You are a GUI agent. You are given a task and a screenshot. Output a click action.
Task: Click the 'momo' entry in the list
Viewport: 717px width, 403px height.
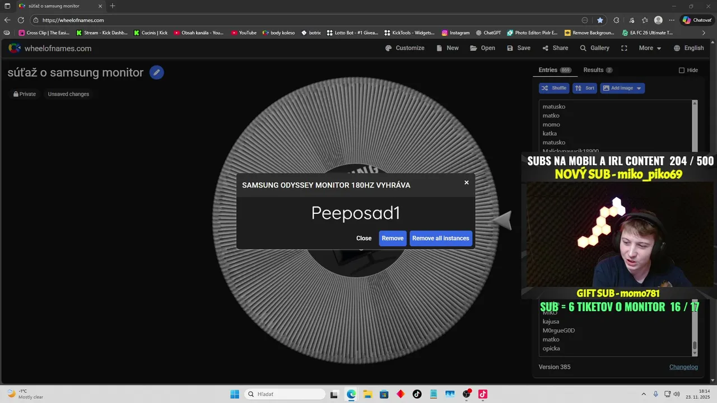[551, 124]
